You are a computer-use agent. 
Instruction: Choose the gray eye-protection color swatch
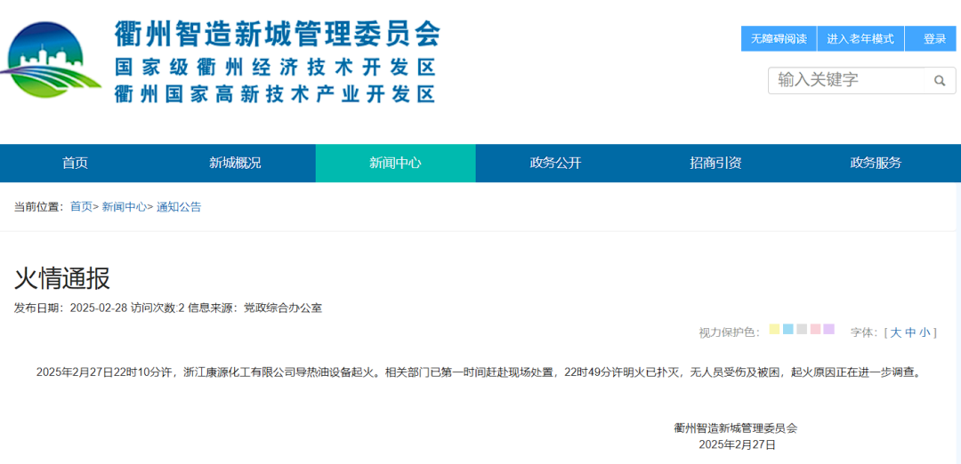(802, 329)
